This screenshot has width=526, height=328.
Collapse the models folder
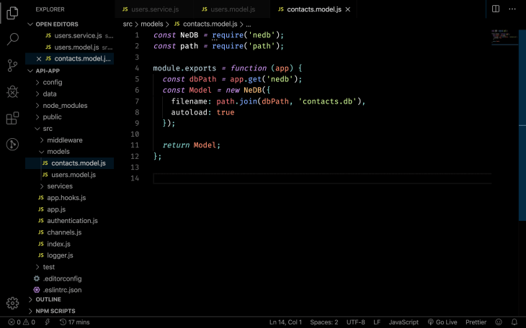(x=58, y=152)
